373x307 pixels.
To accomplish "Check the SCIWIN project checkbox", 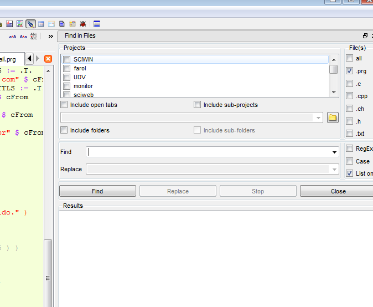I will click(x=66, y=60).
